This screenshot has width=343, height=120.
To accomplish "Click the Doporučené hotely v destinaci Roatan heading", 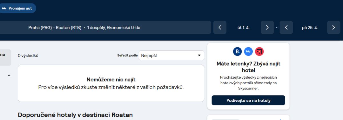I will click(x=75, y=115).
